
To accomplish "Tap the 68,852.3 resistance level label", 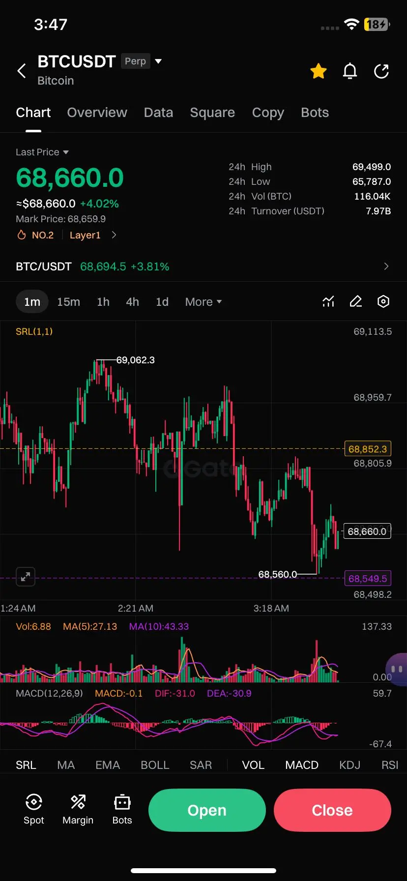I will [x=368, y=449].
